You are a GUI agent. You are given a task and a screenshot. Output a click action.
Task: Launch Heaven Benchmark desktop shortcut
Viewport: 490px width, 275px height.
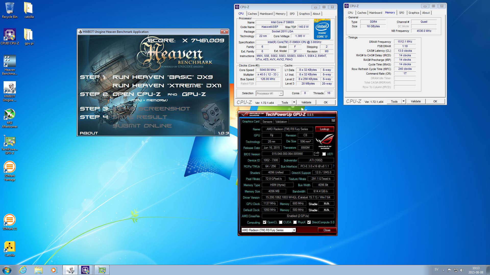coord(10,65)
